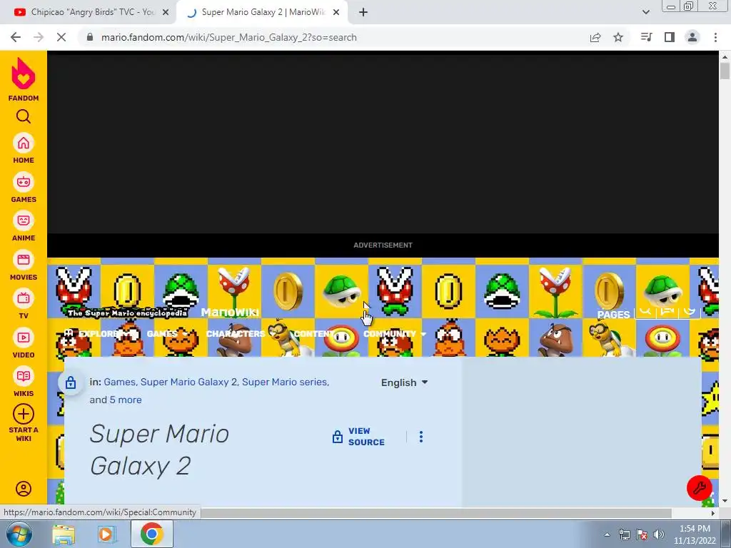Open the Windows Start button
Viewport: 731px width, 548px height.
[x=19, y=534]
